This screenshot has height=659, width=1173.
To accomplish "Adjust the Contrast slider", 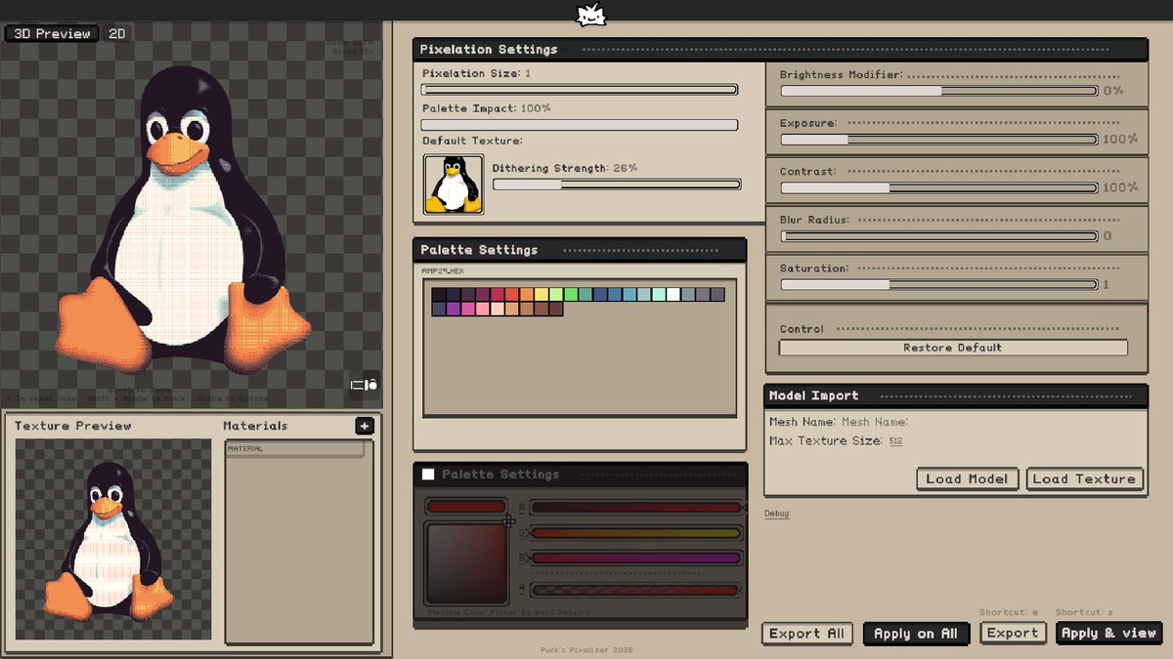I will pyautogui.click(x=939, y=187).
